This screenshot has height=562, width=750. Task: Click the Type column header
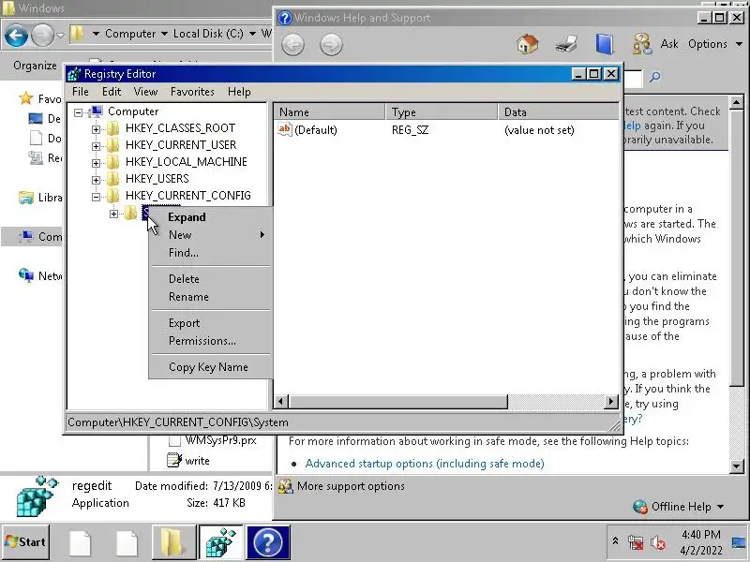(x=442, y=111)
